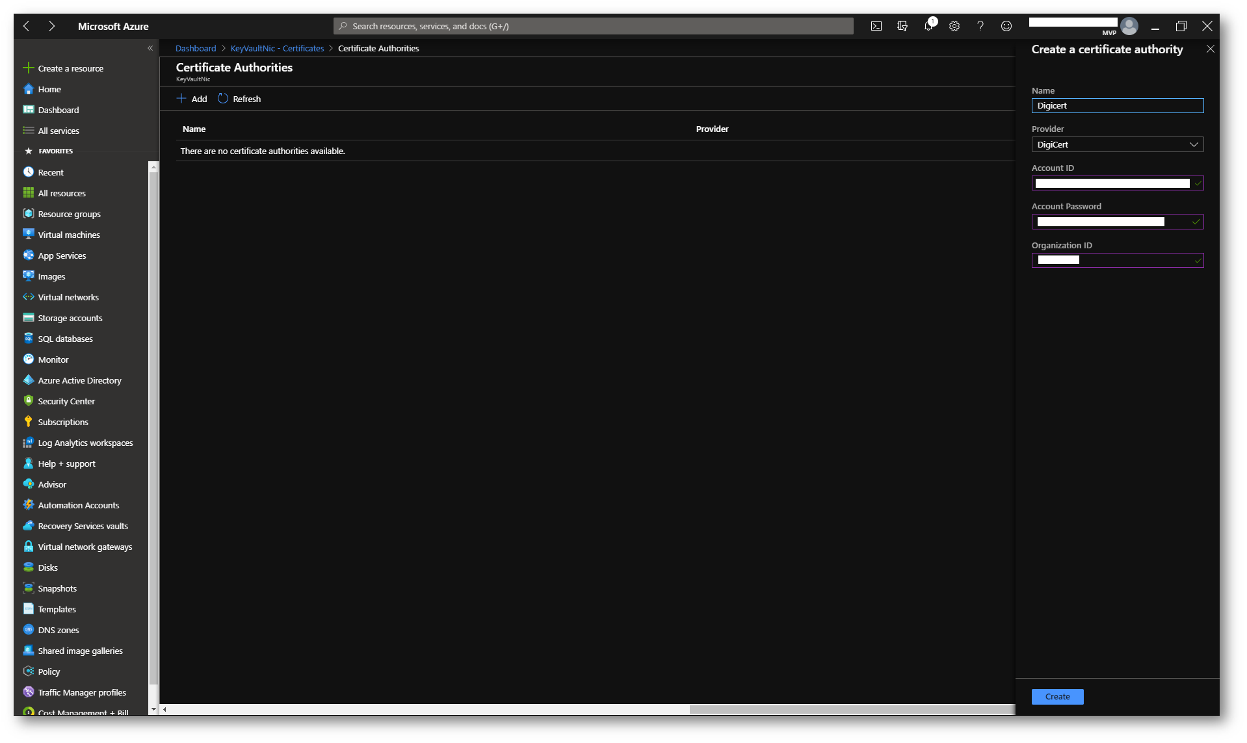Open Recent in favorites
Image resolution: width=1247 pixels, height=743 pixels.
coord(43,172)
